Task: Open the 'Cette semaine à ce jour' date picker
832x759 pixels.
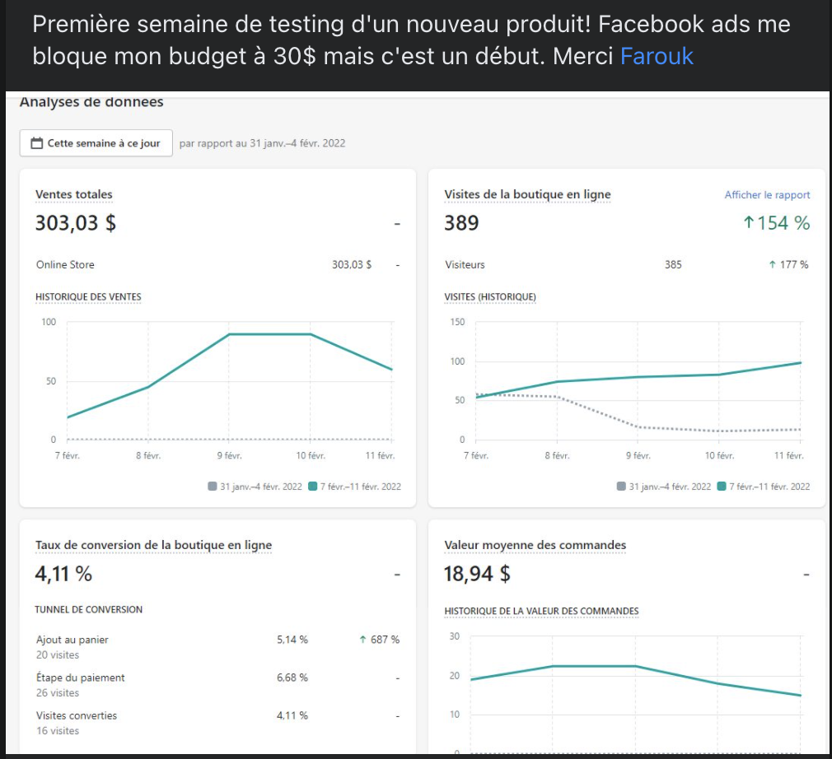Action: click(x=96, y=143)
